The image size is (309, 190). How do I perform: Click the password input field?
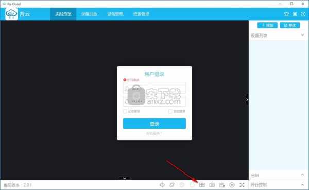coord(154,101)
